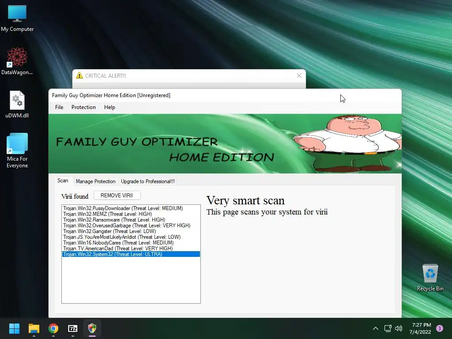Screen dimensions: 452x339
Task: Click the shield app taskbar icon
Action: coord(92,328)
